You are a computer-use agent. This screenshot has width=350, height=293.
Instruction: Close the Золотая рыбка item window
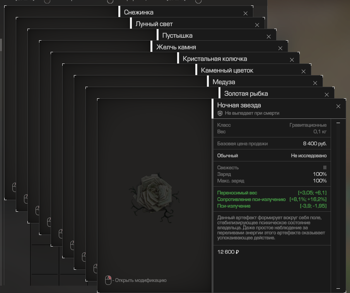[x=327, y=95]
